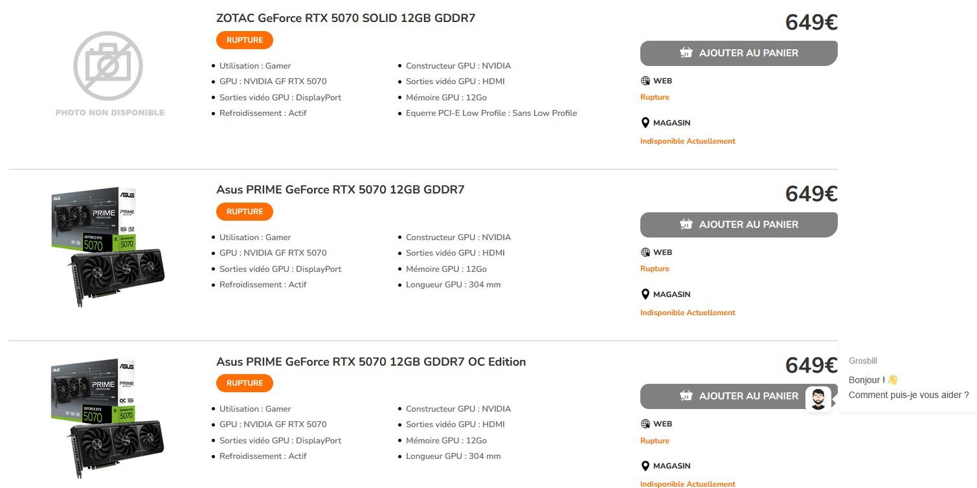Screen dimensions: 977x488
Task: Open the chat message 'Comment puis-je vous aider ?'
Action: 908,395
